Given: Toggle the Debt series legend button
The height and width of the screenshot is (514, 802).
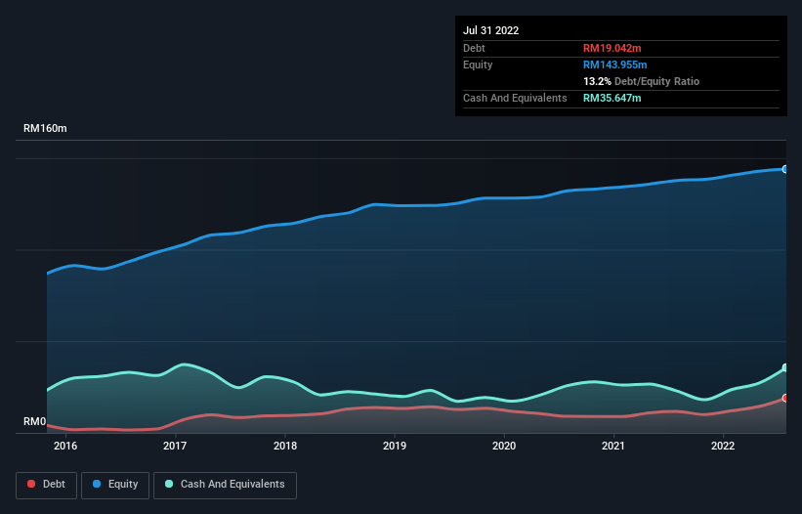Looking at the screenshot, I should coord(46,485).
